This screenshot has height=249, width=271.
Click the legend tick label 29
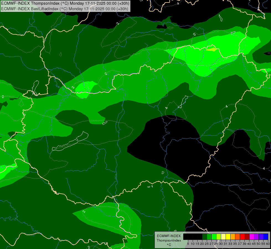(x=216, y=244)
